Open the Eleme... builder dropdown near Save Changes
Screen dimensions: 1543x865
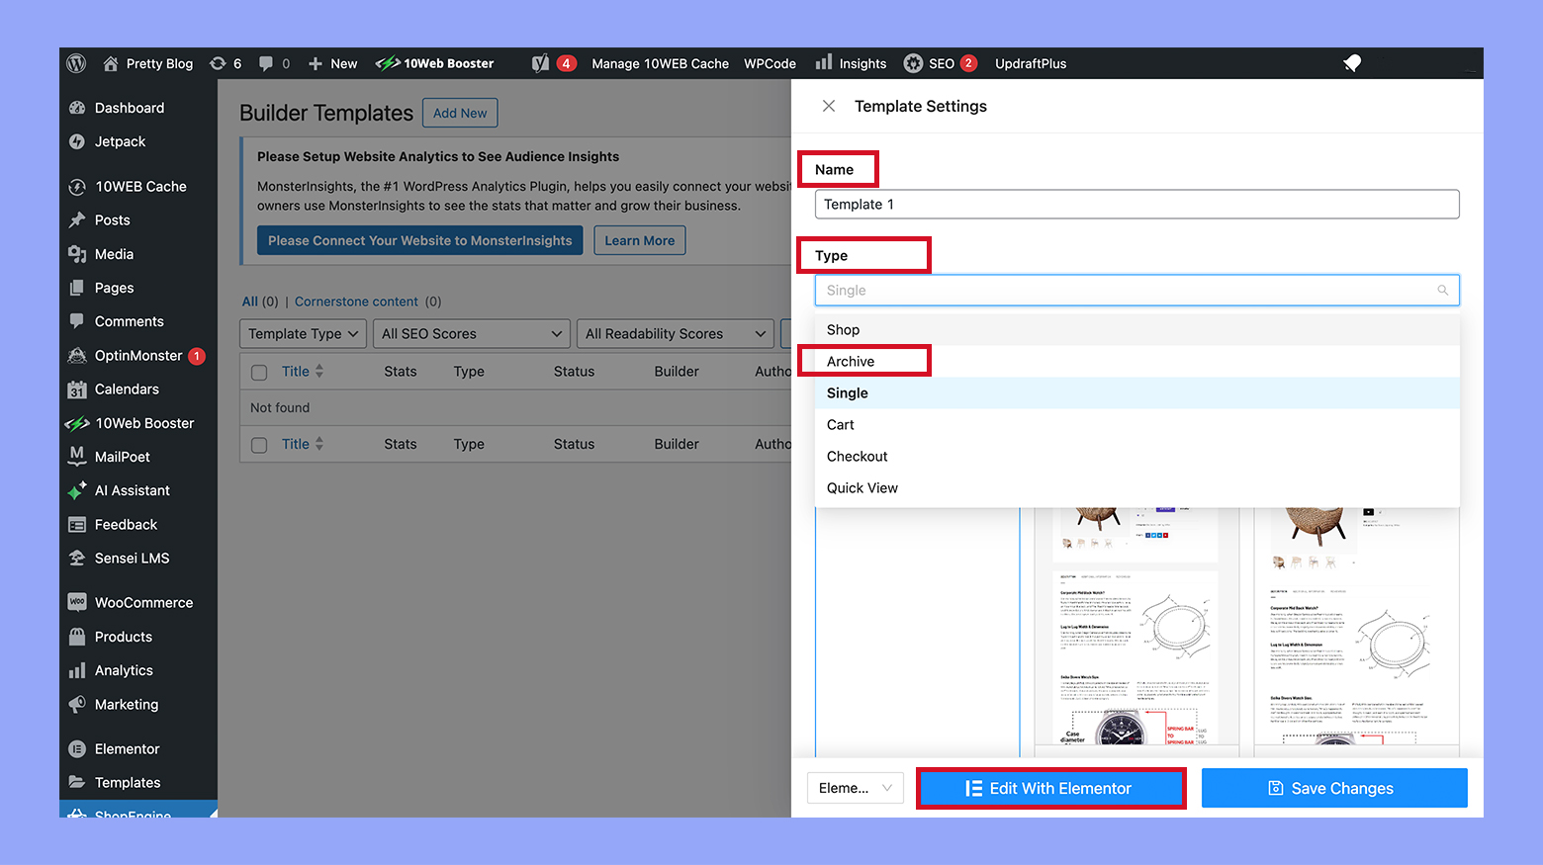[x=855, y=788]
